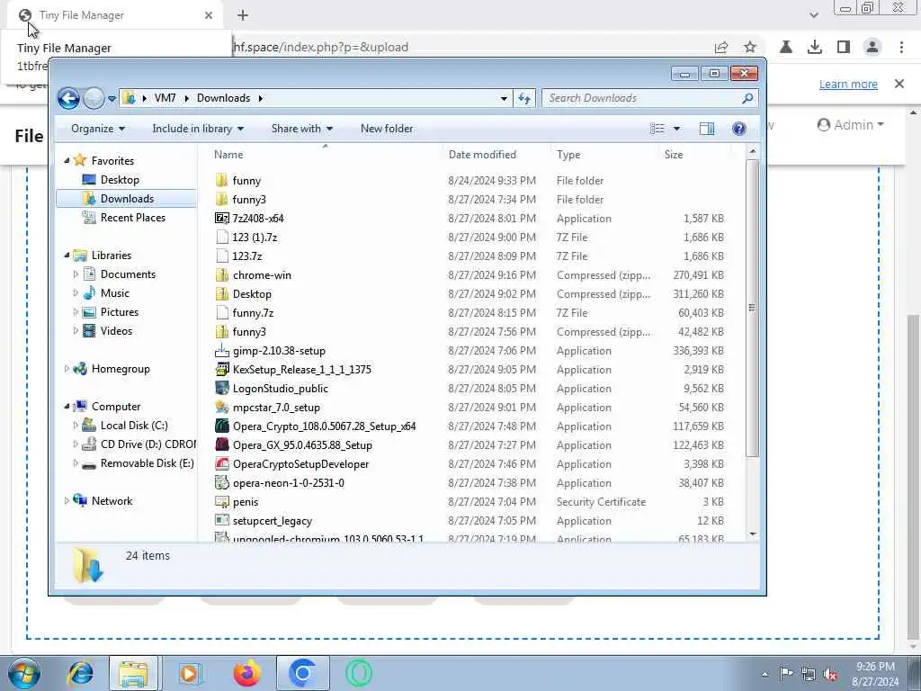
Task: Select the Opera_GX_95.0.4635.88_Setup icon
Action: click(222, 444)
